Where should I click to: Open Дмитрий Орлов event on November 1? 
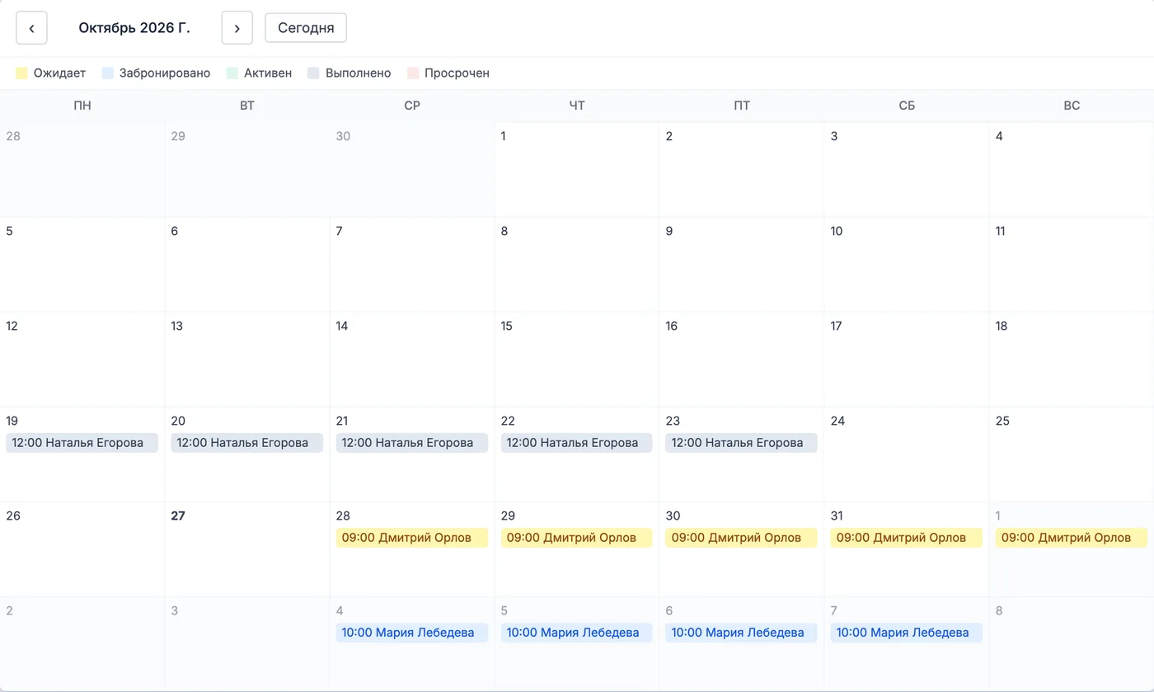(1071, 538)
